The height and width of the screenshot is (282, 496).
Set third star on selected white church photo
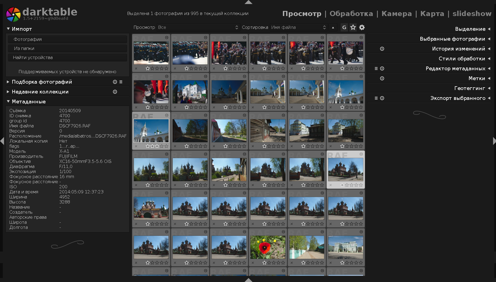tap(157, 146)
